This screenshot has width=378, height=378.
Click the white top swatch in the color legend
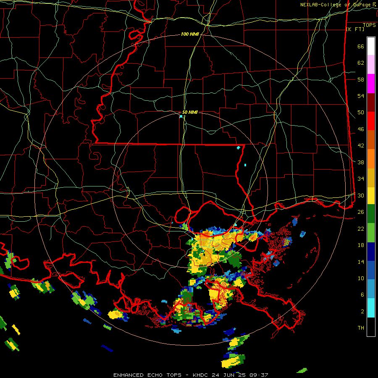(371, 46)
